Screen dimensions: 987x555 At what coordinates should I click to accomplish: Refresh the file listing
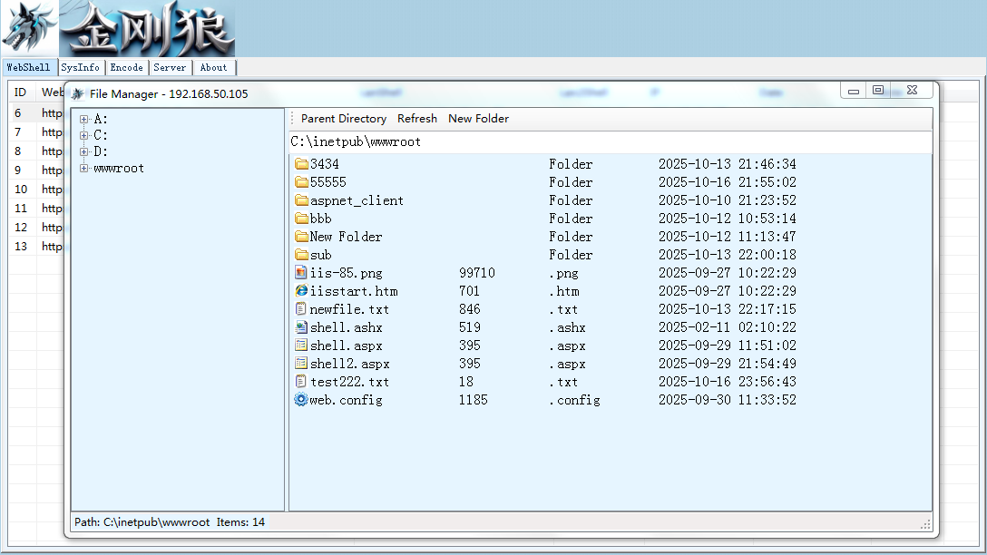(x=416, y=119)
